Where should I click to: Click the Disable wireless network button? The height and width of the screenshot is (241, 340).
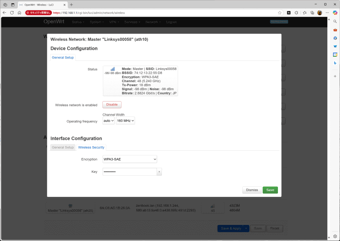click(x=112, y=105)
